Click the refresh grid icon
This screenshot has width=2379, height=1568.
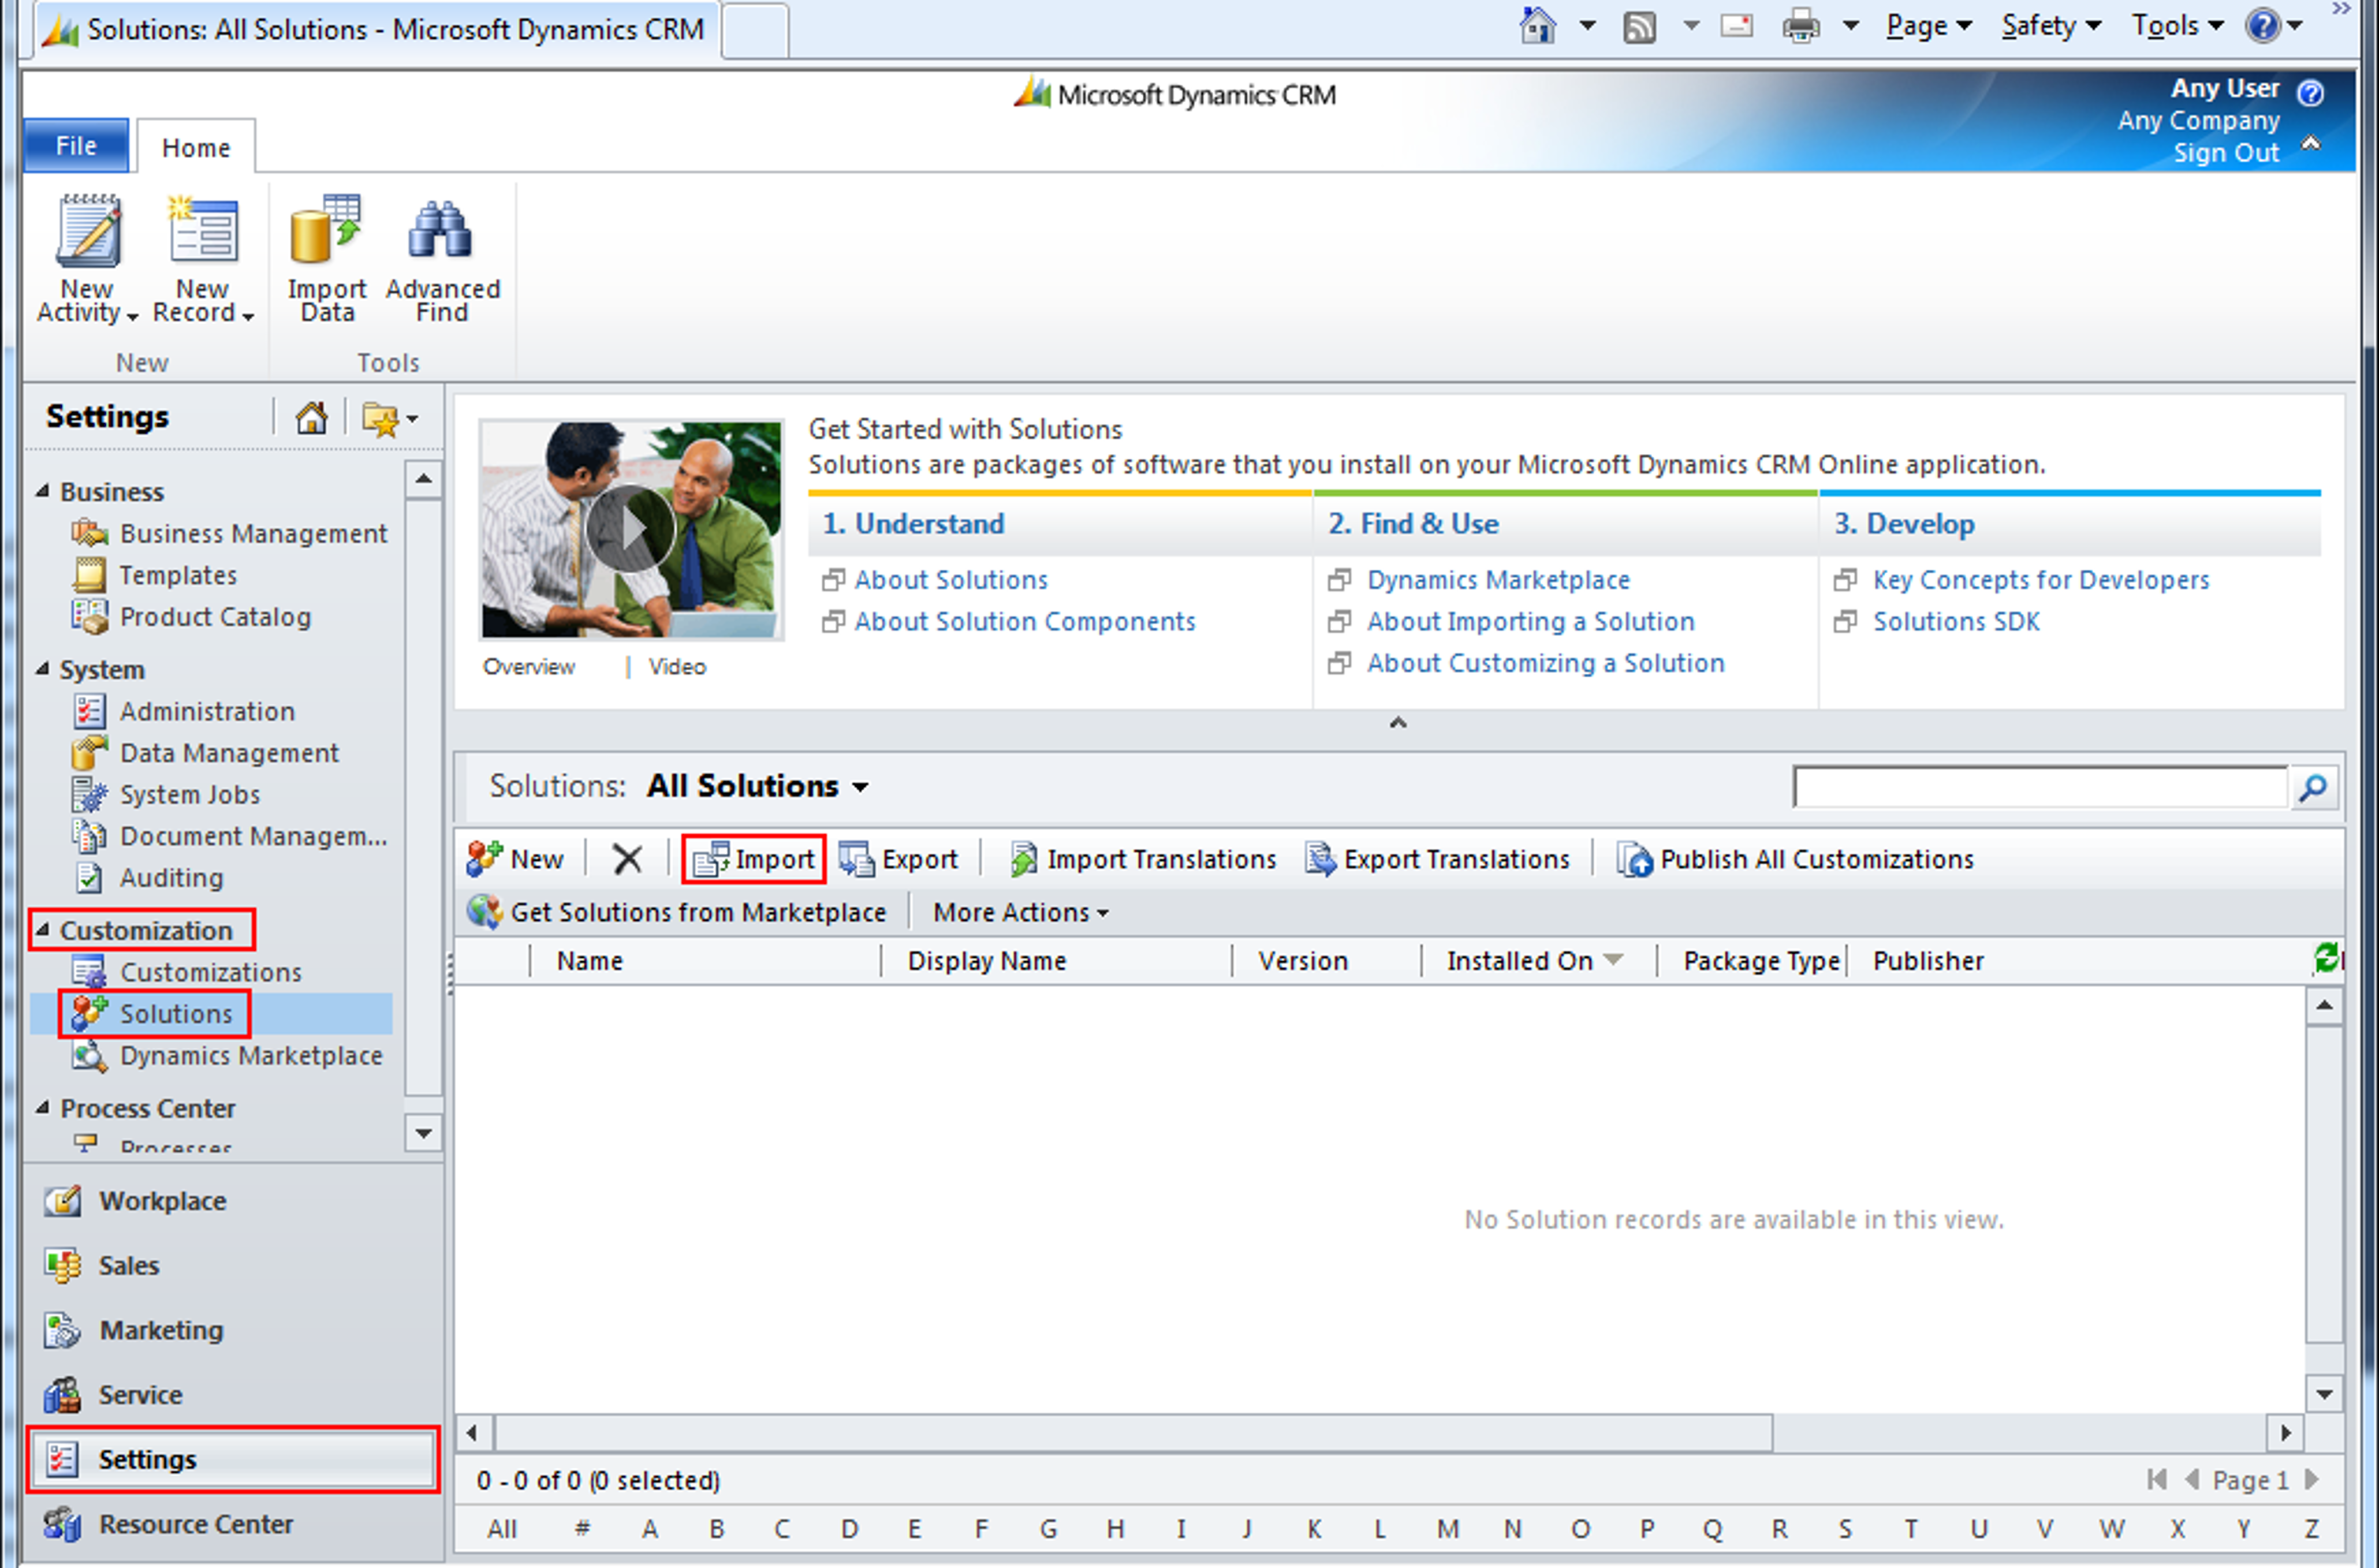(2326, 958)
